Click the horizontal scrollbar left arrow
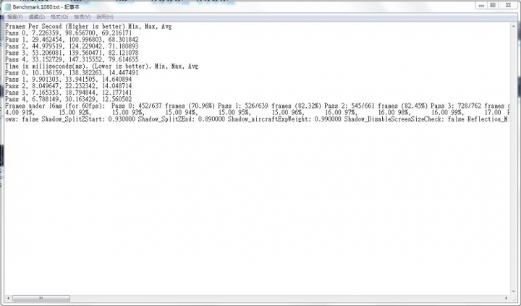This screenshot has height=306, width=521. click(8, 298)
